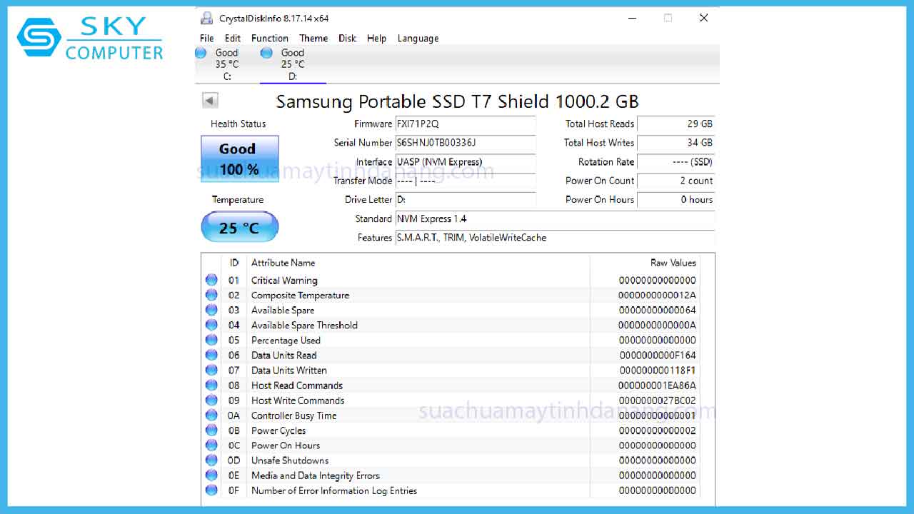
Task: Click raw value 0000000027BC02
Action: 657,400
